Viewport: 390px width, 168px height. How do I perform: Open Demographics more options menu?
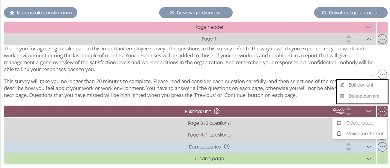tap(382, 147)
